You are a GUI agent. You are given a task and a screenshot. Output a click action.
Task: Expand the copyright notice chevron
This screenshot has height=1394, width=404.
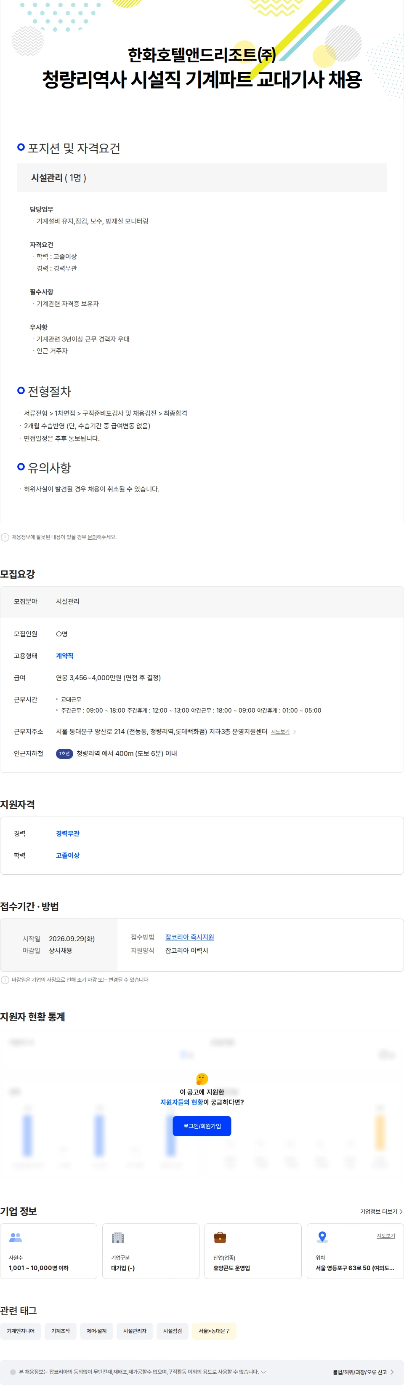pos(263,1372)
